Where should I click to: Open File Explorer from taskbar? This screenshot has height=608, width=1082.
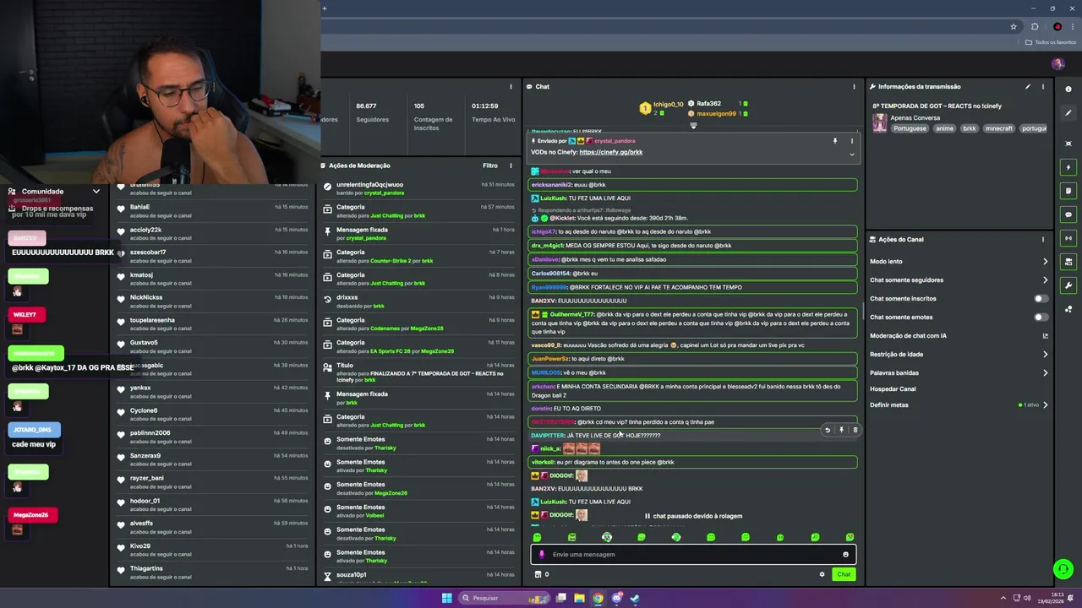pyautogui.click(x=579, y=598)
